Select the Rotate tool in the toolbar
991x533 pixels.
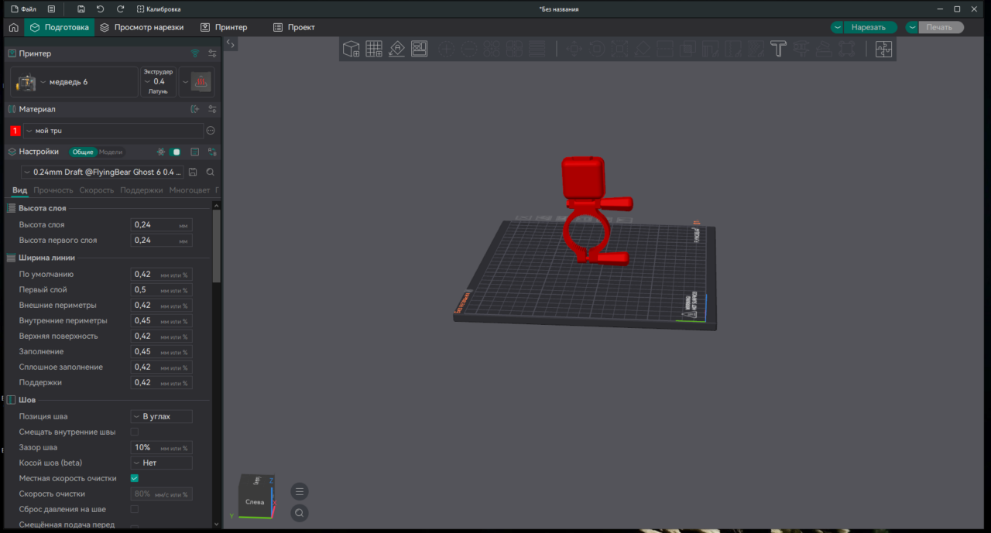[597, 49]
